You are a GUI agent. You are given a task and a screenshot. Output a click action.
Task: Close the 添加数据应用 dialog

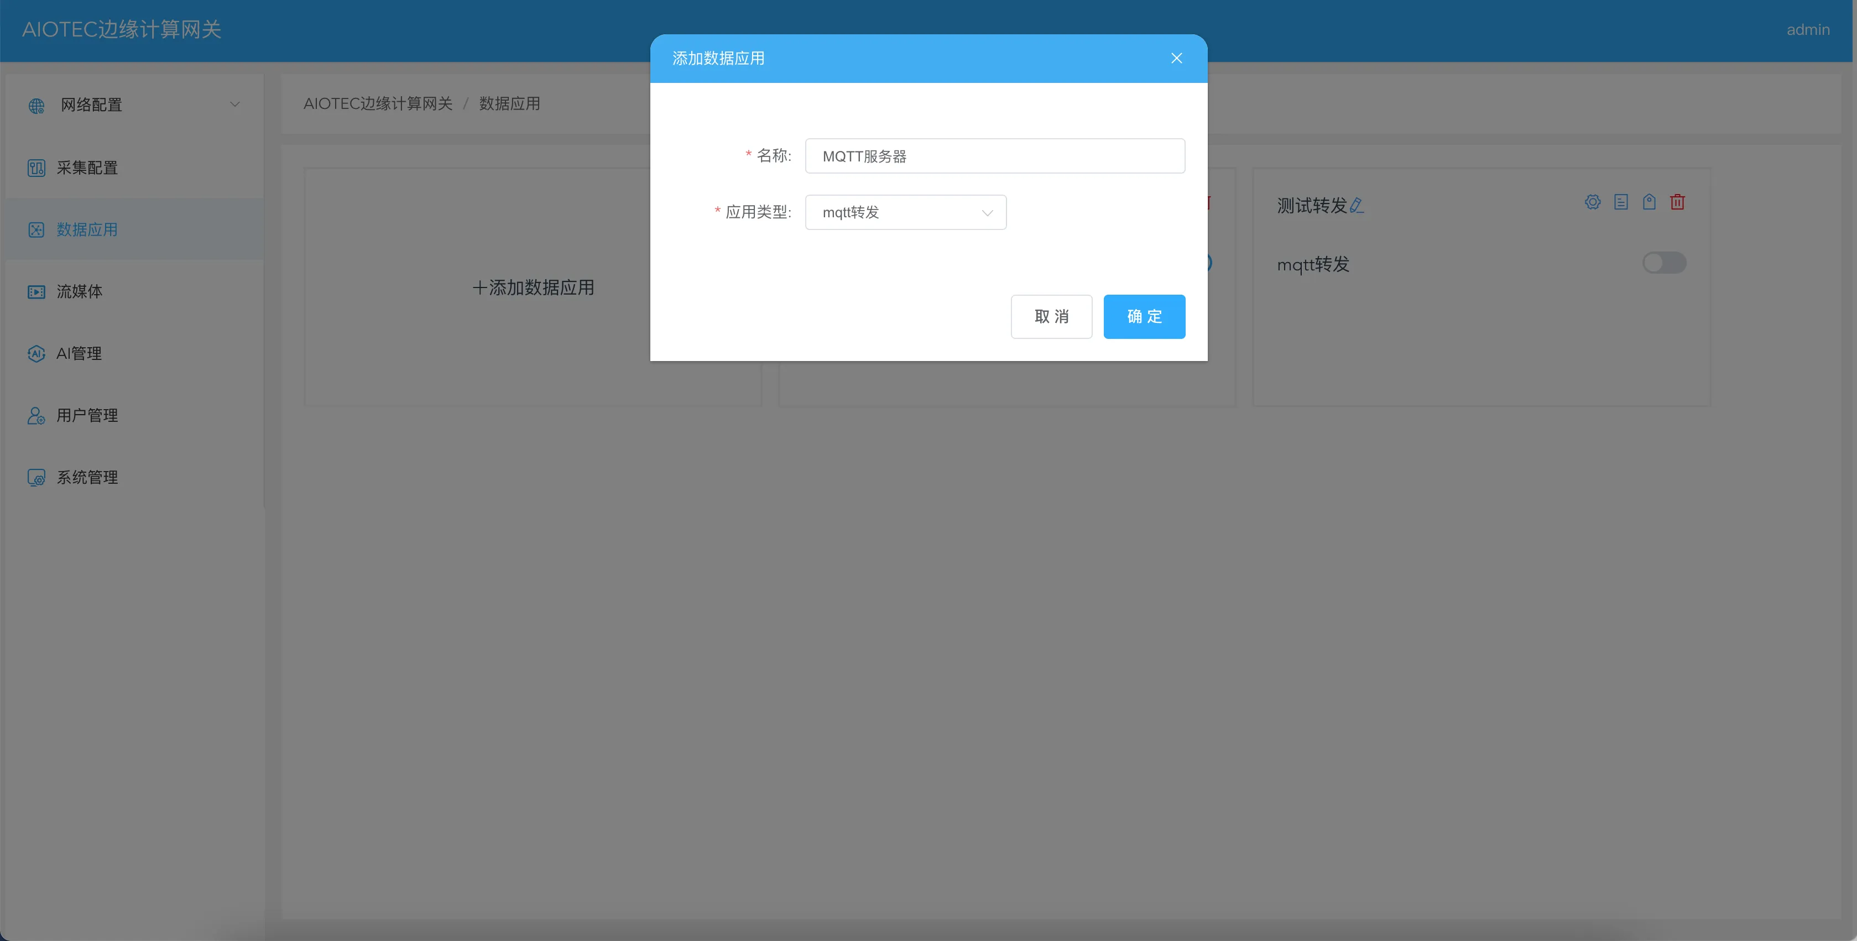point(1176,59)
